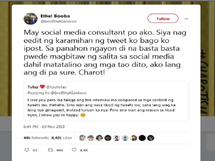
Task: Open the third liker's avatar
Action: click(99, 138)
